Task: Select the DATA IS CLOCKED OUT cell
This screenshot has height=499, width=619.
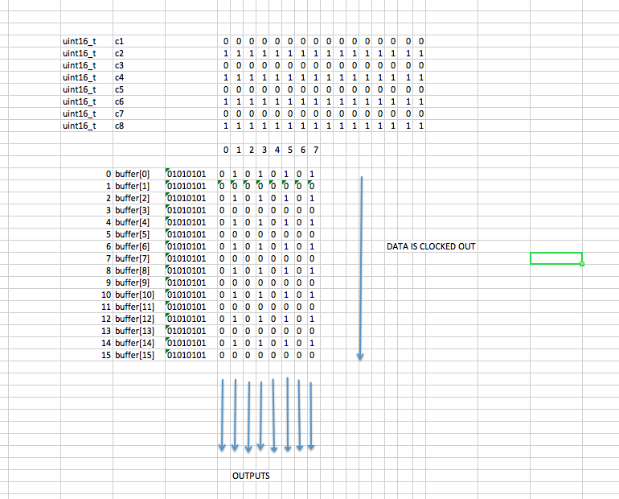Action: click(x=431, y=246)
